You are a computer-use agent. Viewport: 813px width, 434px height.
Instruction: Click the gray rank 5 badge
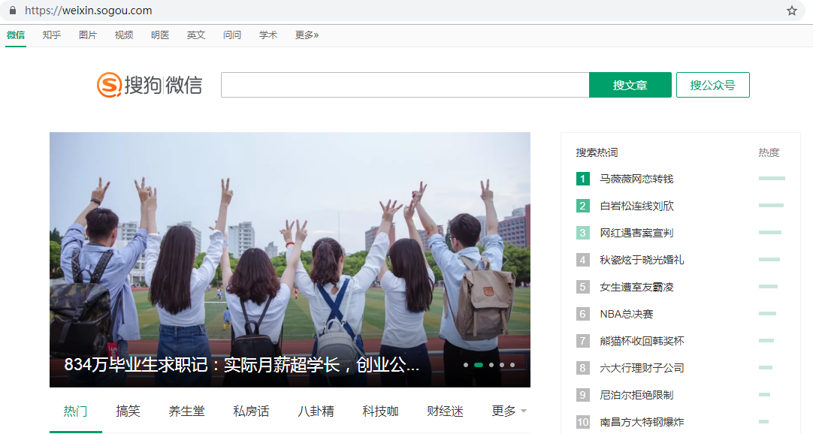(583, 286)
